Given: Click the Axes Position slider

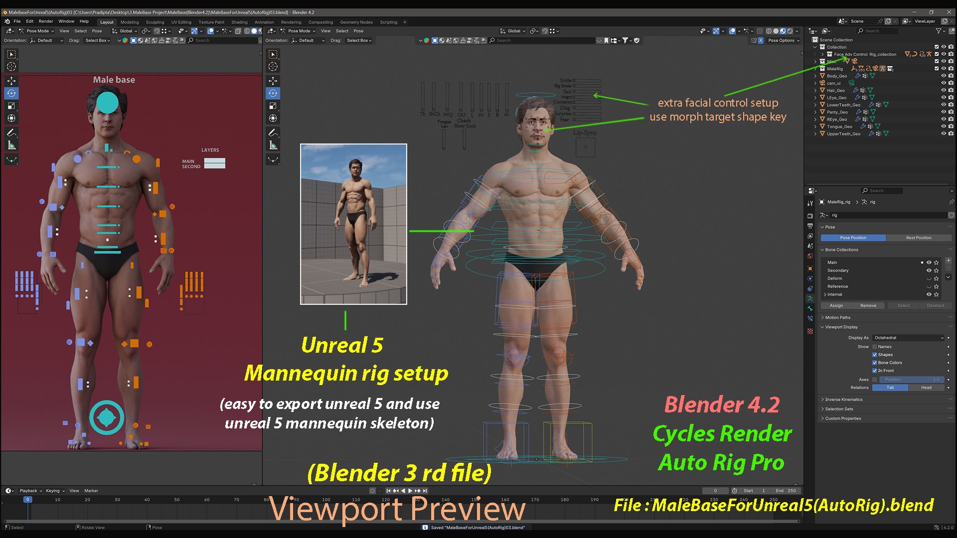Looking at the screenshot, I should (x=912, y=380).
